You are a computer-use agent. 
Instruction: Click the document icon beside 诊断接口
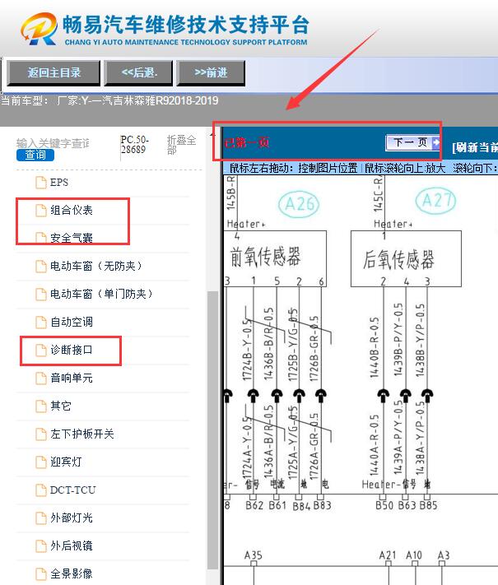pyautogui.click(x=40, y=350)
